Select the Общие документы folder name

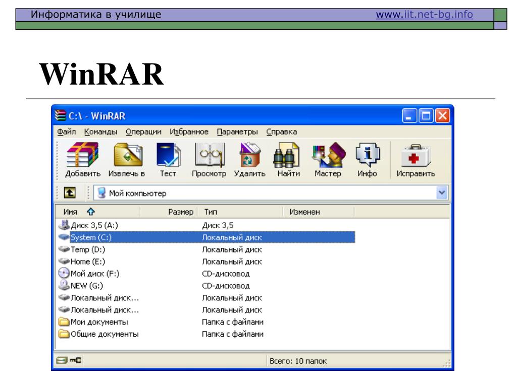pyautogui.click(x=105, y=334)
